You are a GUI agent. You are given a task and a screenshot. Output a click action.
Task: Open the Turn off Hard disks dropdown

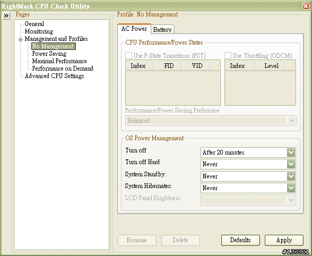pyautogui.click(x=248, y=164)
